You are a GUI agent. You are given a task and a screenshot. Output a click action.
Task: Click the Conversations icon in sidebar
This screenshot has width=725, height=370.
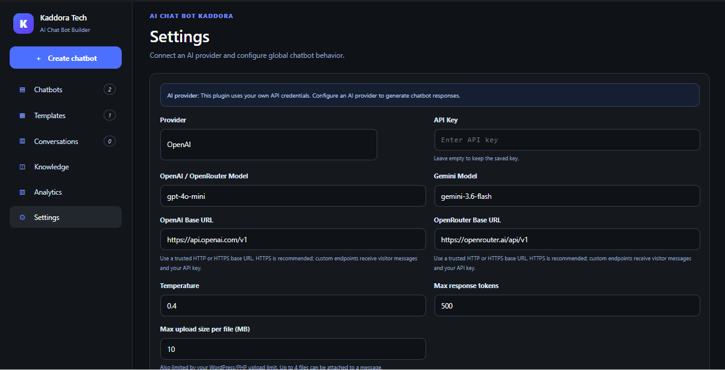(22, 142)
